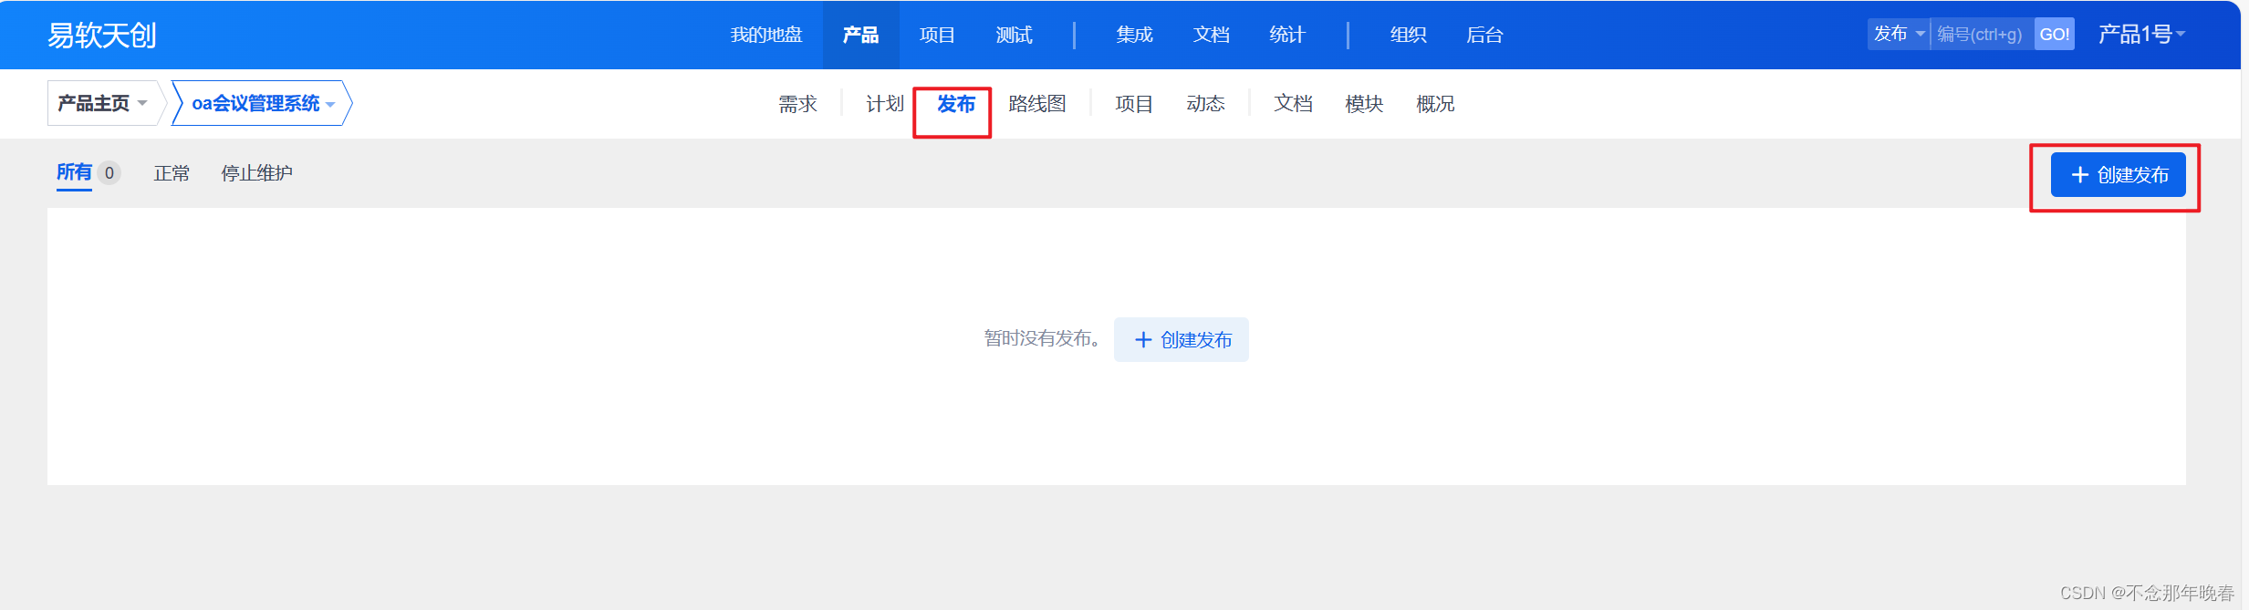
Task: Select the 发布 sub-tab
Action: (955, 104)
